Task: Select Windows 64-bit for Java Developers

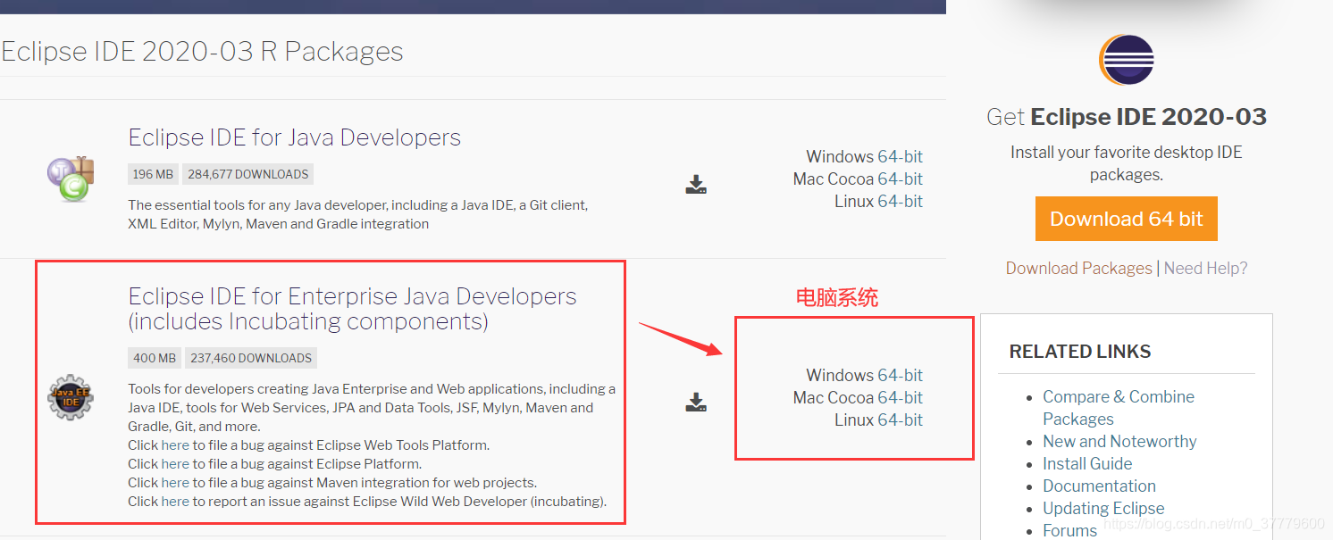Action: (x=900, y=156)
